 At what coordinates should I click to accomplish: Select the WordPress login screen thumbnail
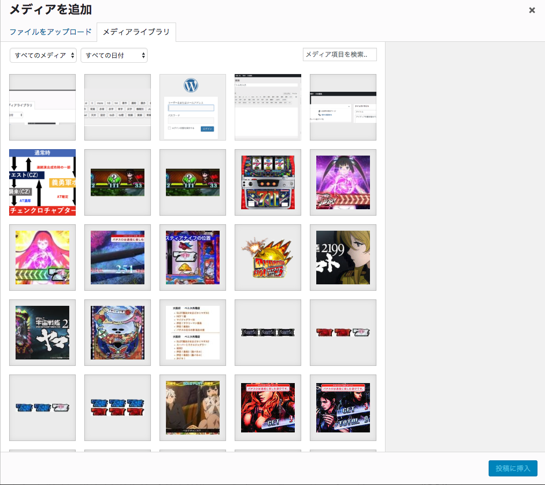pyautogui.click(x=193, y=107)
